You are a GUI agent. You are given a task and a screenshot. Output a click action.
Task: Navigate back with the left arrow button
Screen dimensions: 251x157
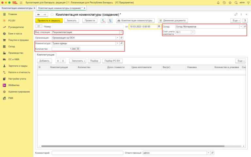(x=39, y=15)
